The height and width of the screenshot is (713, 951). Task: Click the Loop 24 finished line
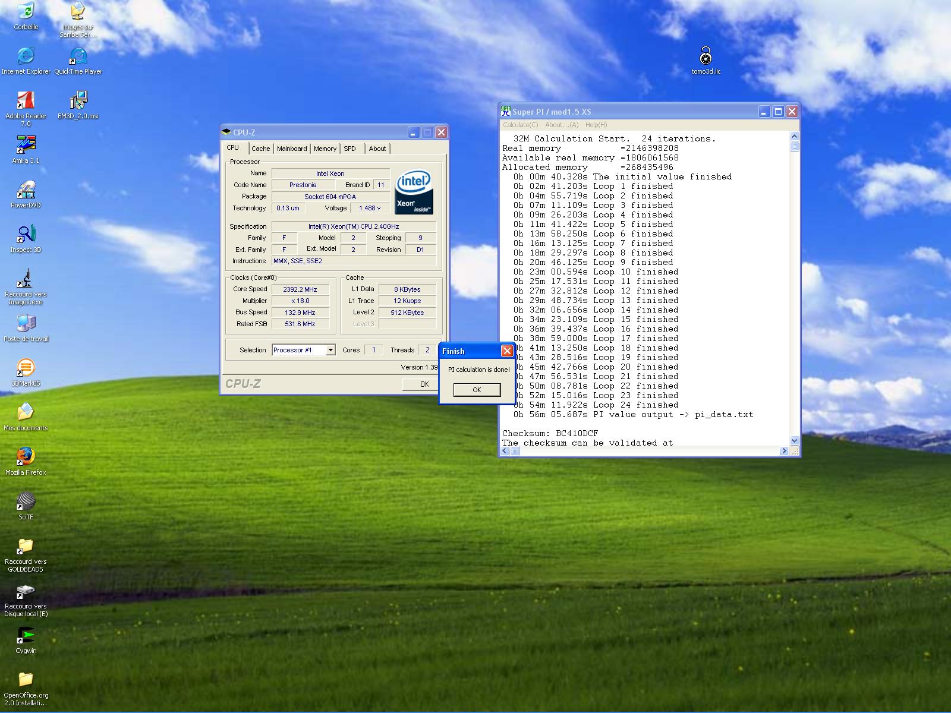pyautogui.click(x=596, y=405)
